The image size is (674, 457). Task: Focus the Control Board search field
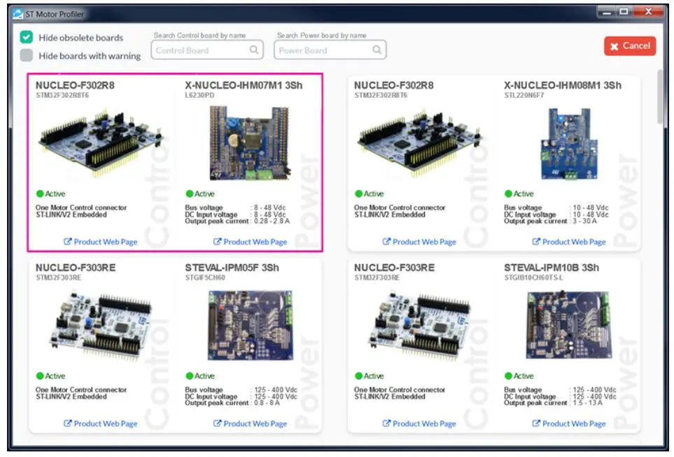pos(206,50)
